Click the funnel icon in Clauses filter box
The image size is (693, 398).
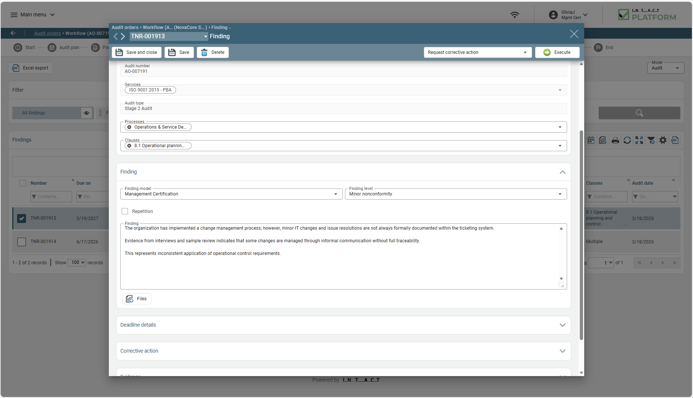pos(589,197)
